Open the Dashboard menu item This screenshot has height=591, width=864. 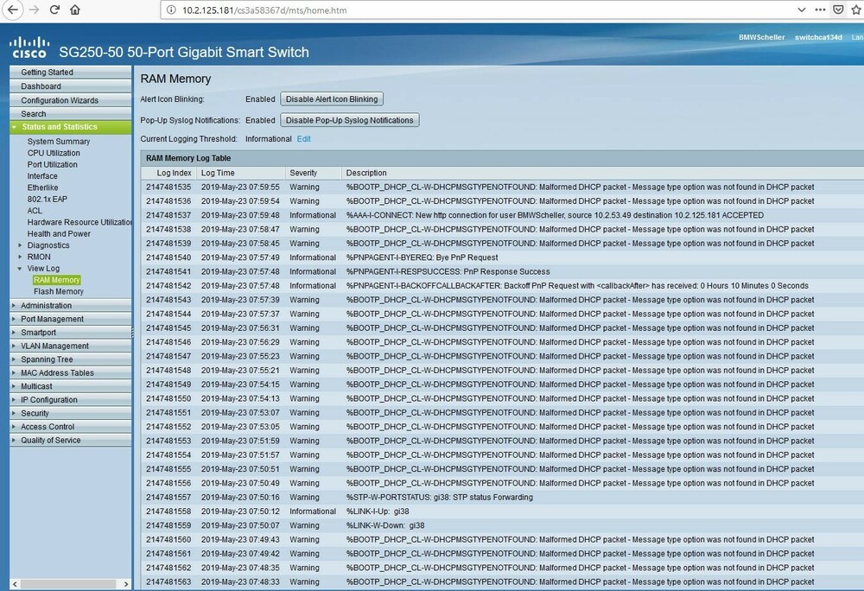[x=41, y=86]
